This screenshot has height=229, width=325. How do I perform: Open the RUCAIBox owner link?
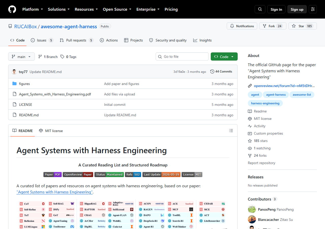25,26
